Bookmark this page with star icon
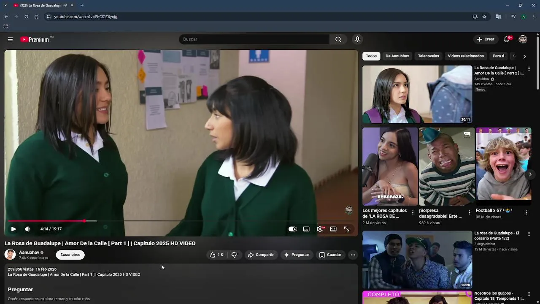Screen dimensions: 540x304 click(x=484, y=16)
